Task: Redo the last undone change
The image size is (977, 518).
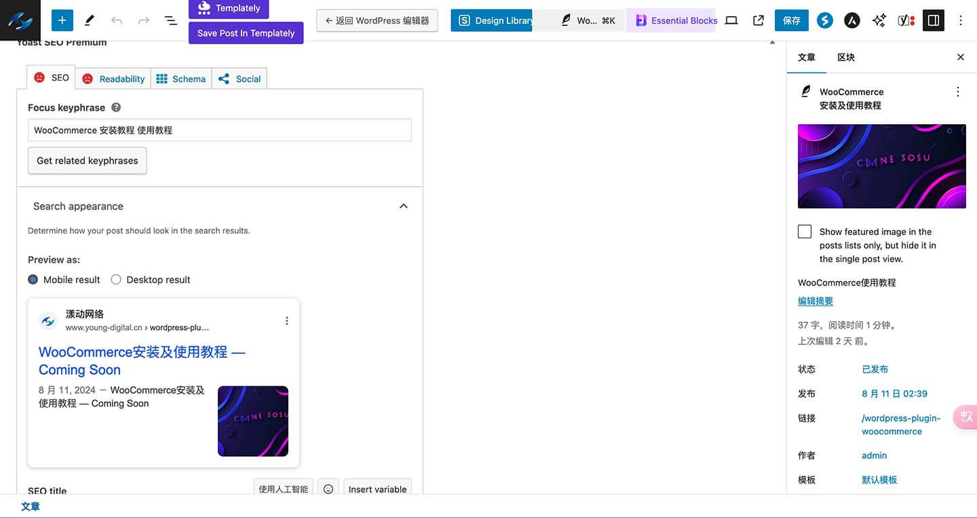Action: 144,20
